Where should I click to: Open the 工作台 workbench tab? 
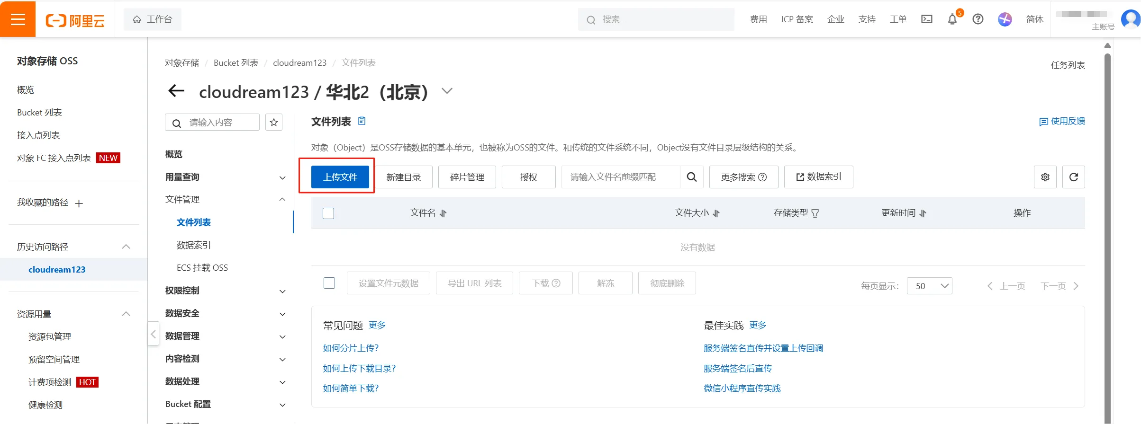point(153,19)
